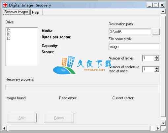Click the sectors to read value field
The image size is (168, 133).
click(148, 69)
